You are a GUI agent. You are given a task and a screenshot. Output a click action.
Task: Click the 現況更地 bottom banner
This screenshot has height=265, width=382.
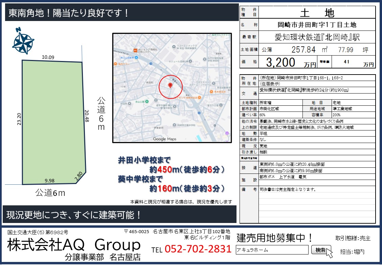click(x=74, y=215)
